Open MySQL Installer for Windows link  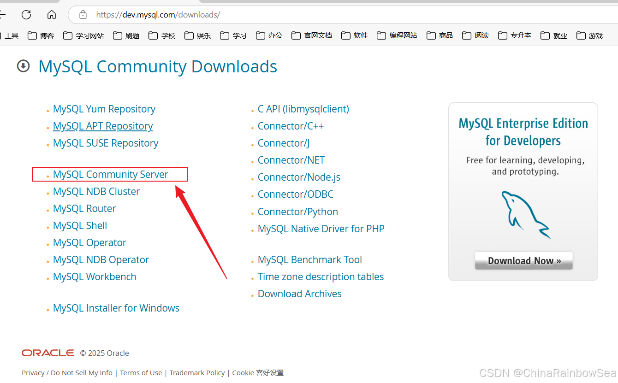tap(116, 308)
